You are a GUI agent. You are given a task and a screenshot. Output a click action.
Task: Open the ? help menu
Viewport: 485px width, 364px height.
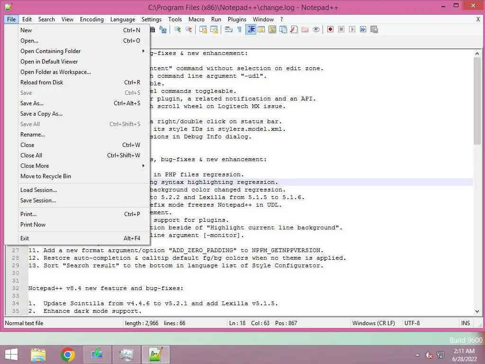281,19
